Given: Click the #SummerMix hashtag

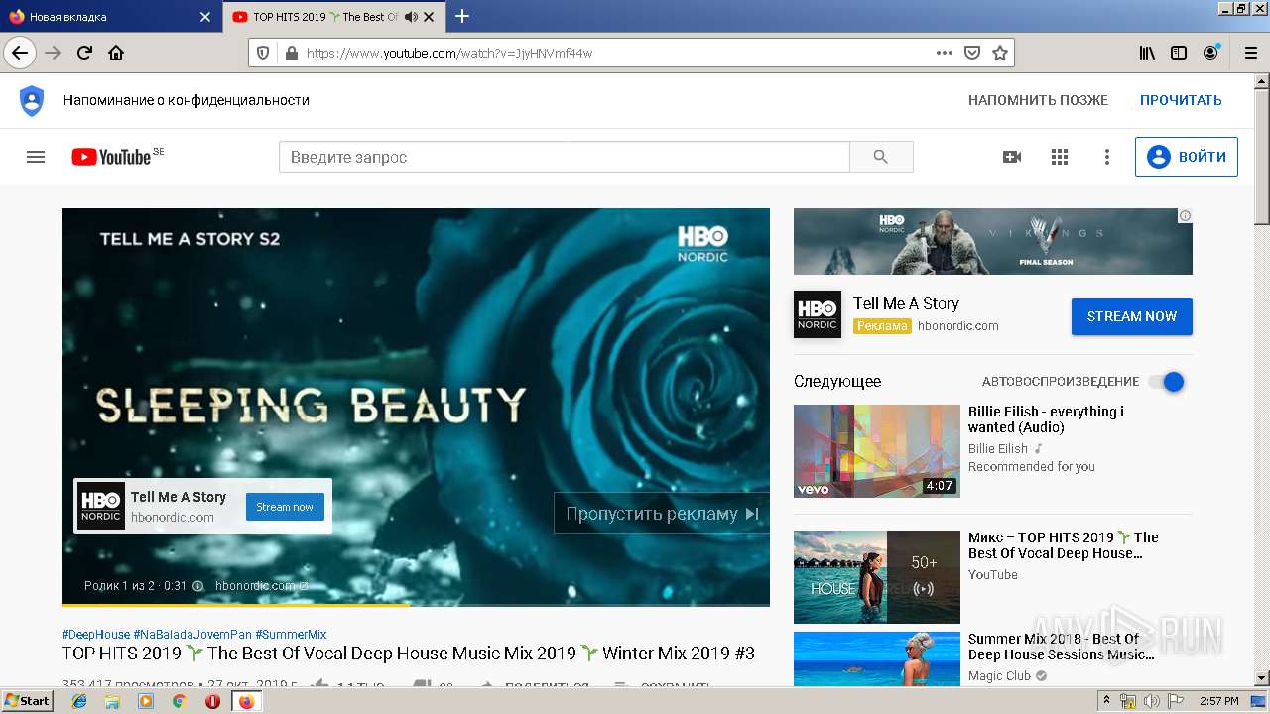Looking at the screenshot, I should pos(291,634).
